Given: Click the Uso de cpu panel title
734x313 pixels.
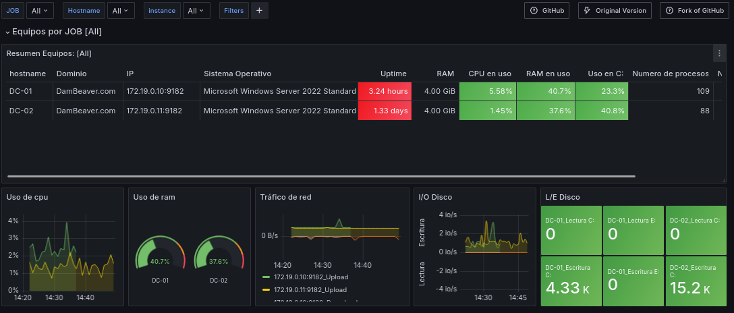Looking at the screenshot, I should 27,197.
